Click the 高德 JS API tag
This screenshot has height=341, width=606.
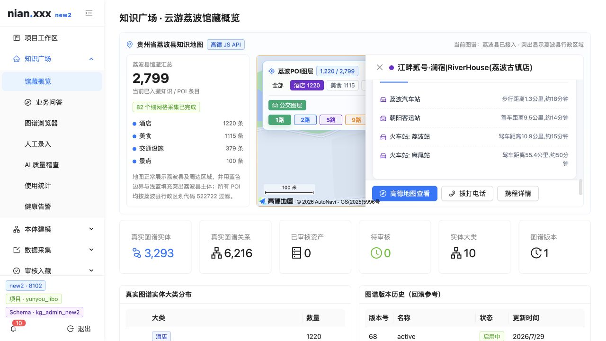point(226,45)
